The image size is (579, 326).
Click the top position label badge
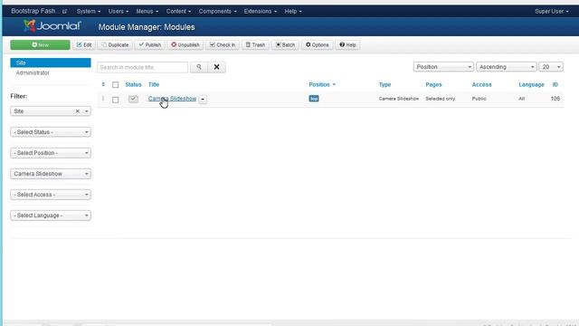(314, 99)
